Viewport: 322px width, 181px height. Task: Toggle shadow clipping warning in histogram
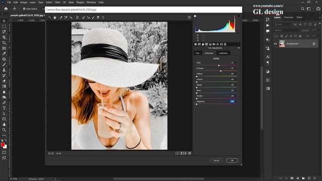tap(195, 16)
